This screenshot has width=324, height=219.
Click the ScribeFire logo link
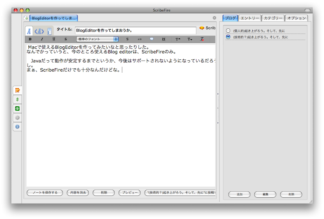point(207,28)
